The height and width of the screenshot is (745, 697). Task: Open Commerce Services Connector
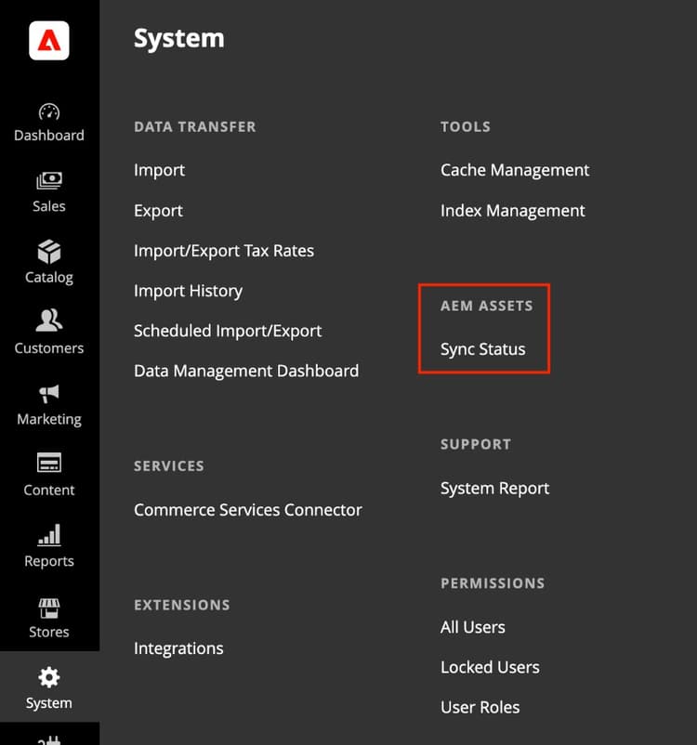[x=248, y=510]
